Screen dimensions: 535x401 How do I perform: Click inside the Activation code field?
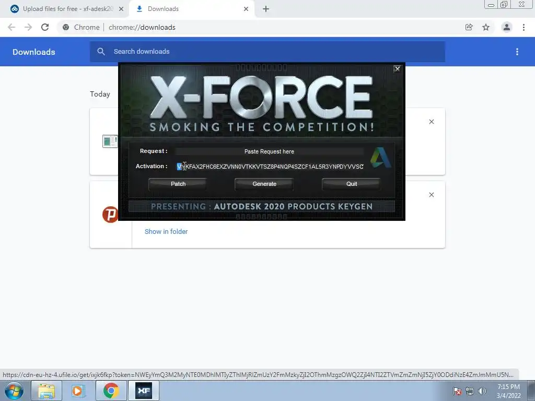click(270, 167)
